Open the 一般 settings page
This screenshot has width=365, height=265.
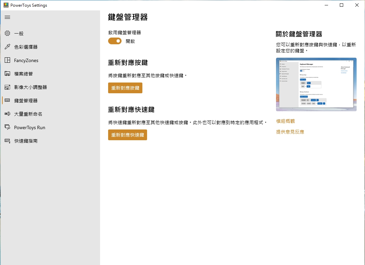pyautogui.click(x=50, y=34)
